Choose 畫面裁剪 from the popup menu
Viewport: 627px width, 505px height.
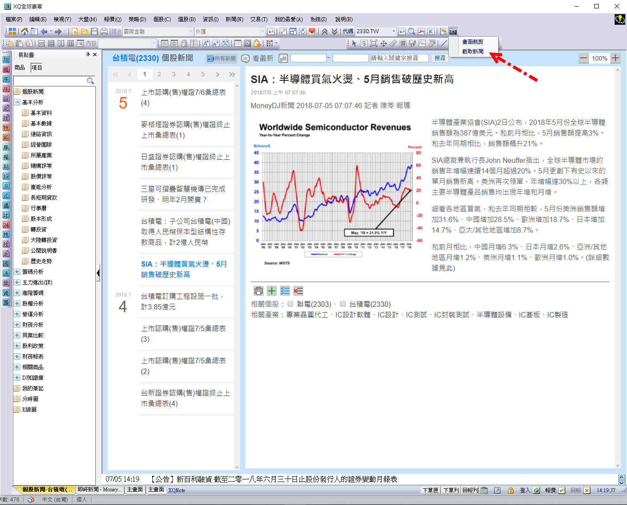pyautogui.click(x=473, y=42)
